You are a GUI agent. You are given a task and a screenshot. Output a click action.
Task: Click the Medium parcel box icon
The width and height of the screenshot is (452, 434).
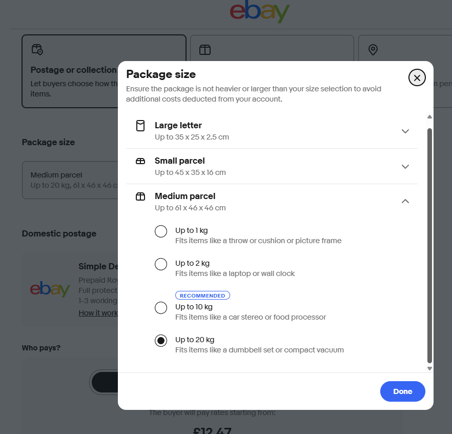point(140,196)
